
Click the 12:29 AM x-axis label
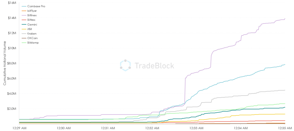click(19, 128)
